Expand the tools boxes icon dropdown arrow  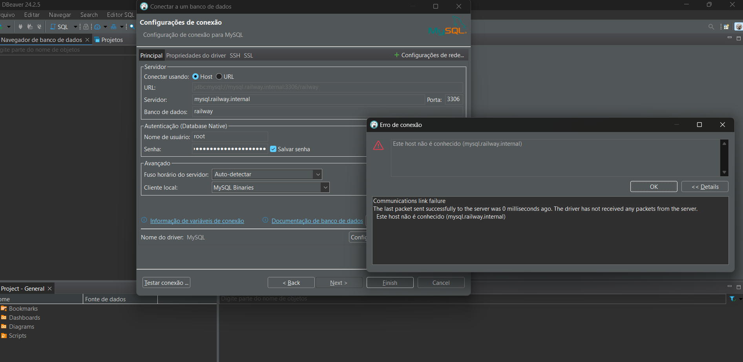[122, 27]
